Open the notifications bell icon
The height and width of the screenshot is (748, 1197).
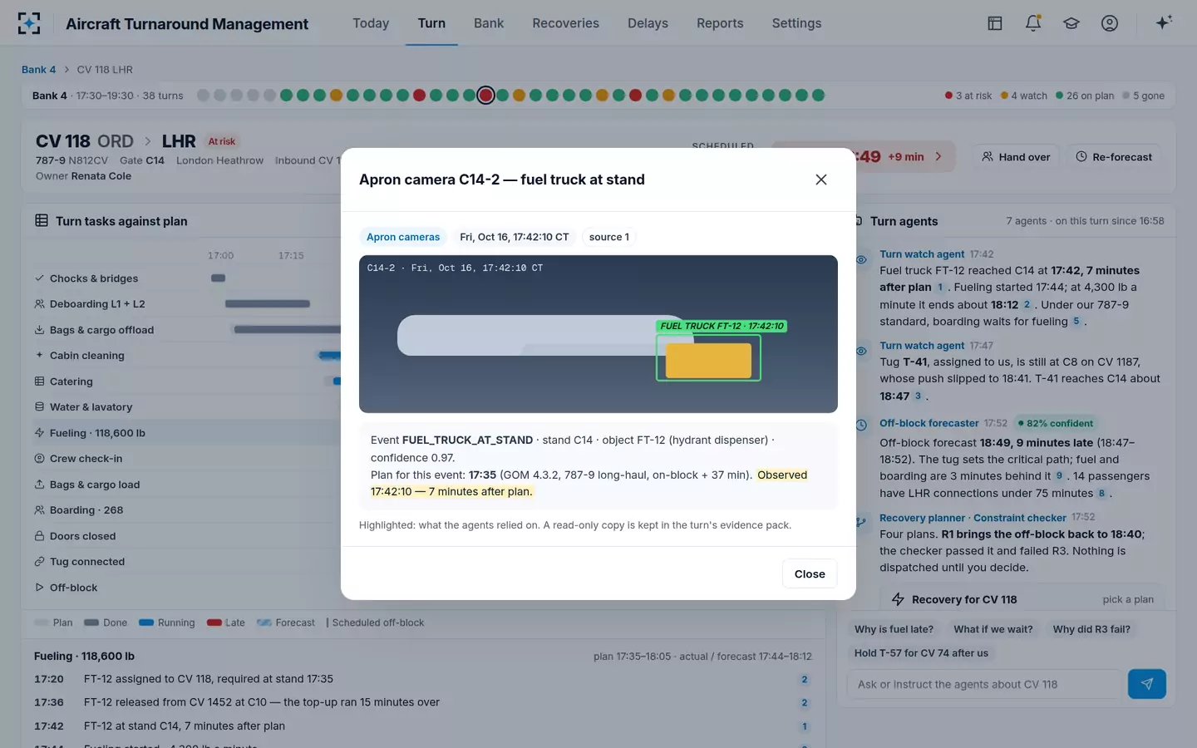(1033, 23)
